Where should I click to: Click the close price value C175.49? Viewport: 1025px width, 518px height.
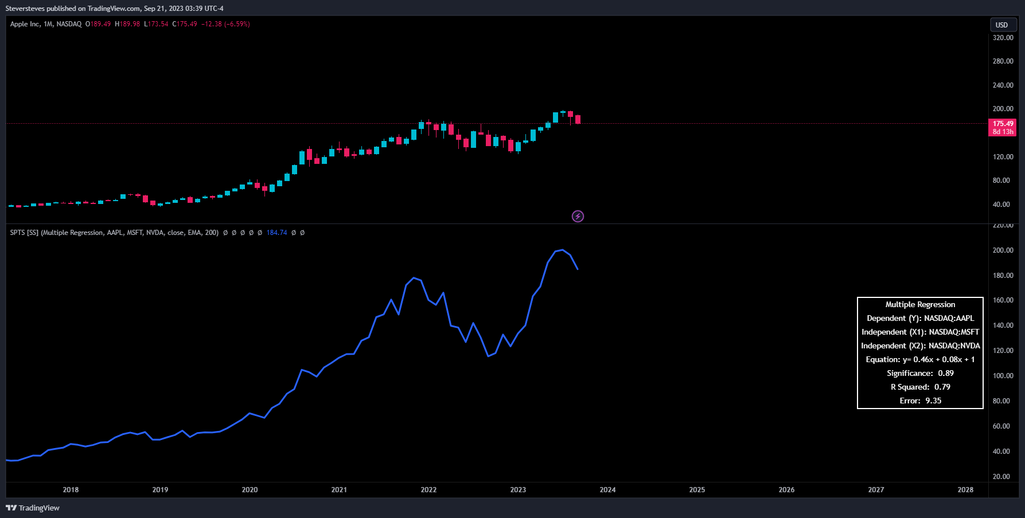(x=185, y=24)
